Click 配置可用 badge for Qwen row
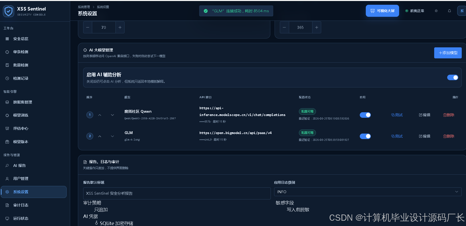Viewport: 466px width, 226px height. pyautogui.click(x=307, y=111)
